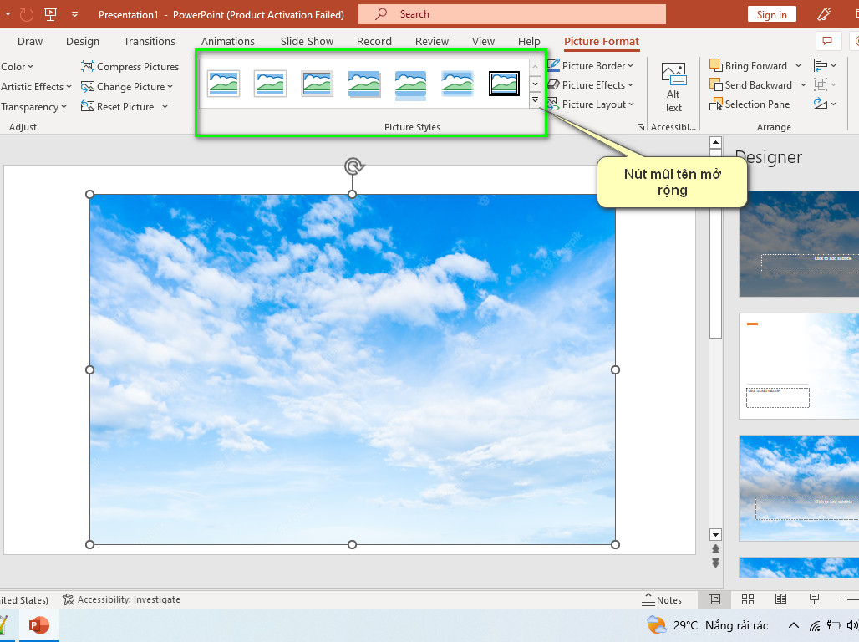The width and height of the screenshot is (859, 642).
Task: Open the Picture Effects dropdown
Action: (x=591, y=85)
